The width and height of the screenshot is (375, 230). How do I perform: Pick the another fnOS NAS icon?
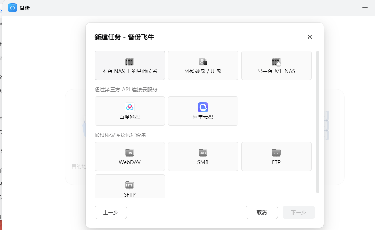coord(276,62)
